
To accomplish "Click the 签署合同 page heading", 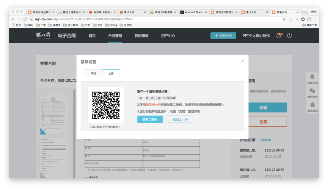I will pyautogui.click(x=48, y=64).
